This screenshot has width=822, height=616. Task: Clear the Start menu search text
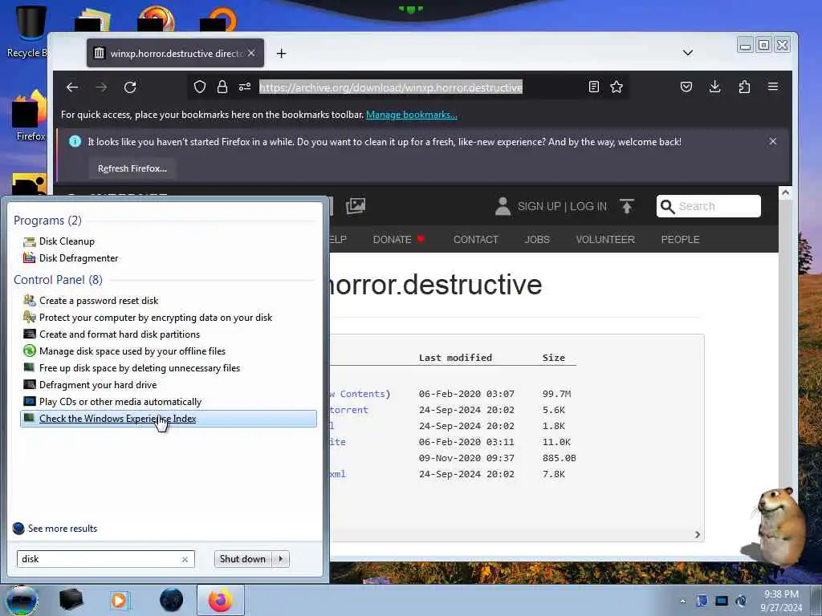[185, 559]
